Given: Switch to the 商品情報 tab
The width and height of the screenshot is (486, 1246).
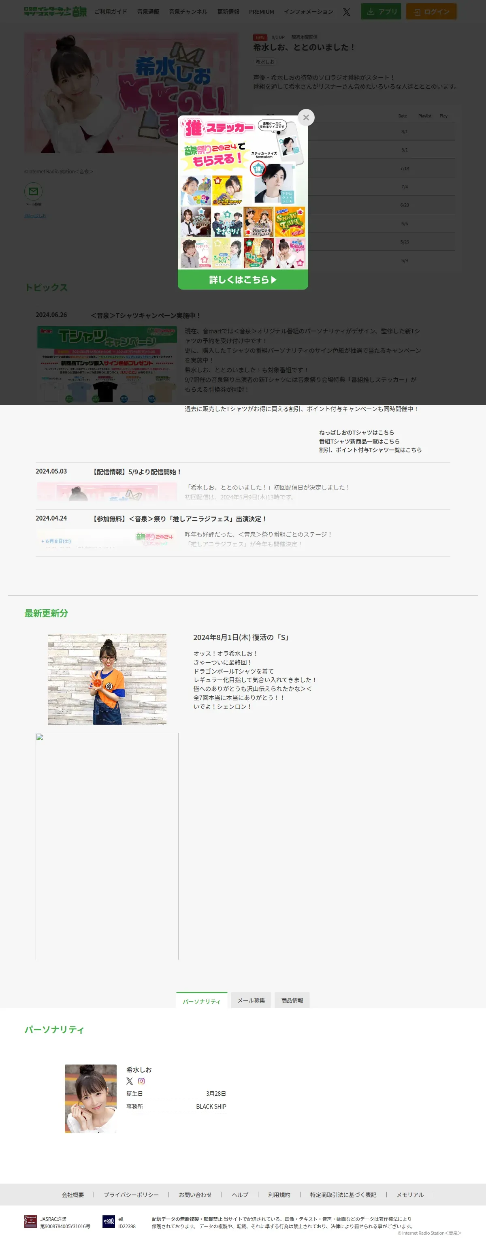Looking at the screenshot, I should tap(292, 1000).
